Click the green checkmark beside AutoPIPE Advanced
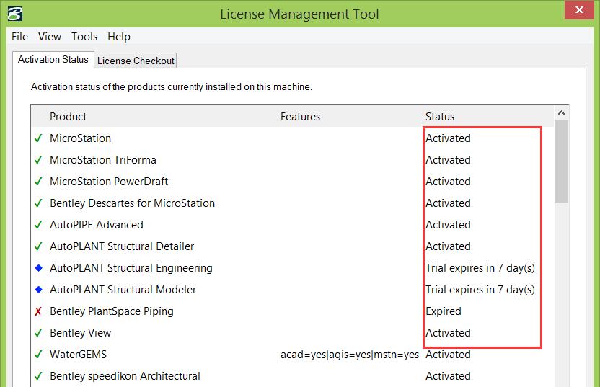The image size is (600, 387). click(x=38, y=225)
